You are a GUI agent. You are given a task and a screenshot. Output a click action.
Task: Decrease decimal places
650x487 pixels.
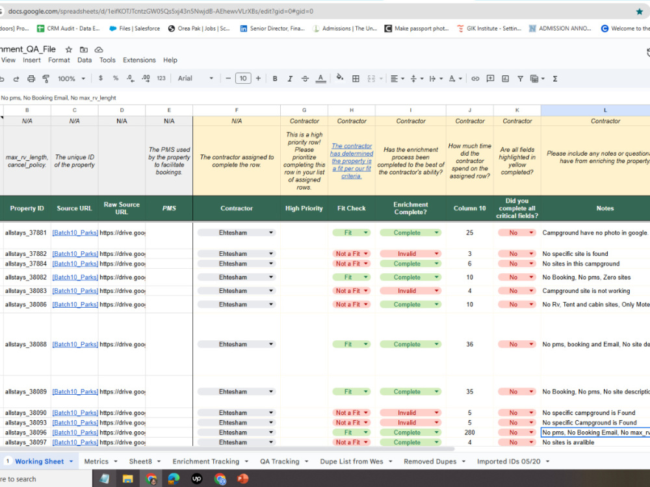[131, 79]
